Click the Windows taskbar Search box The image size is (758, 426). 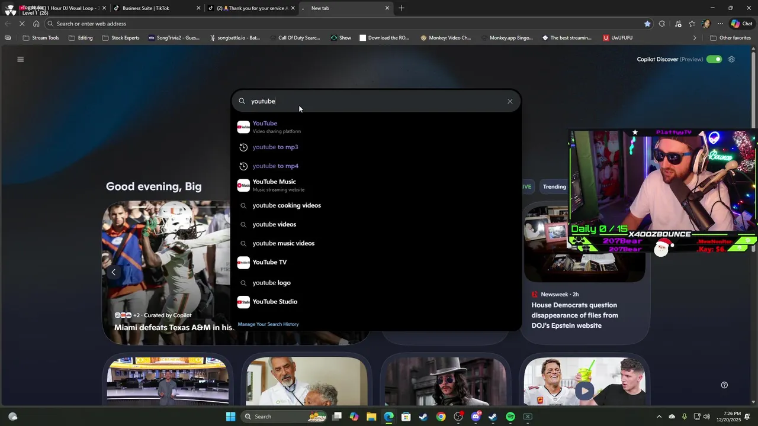click(x=284, y=417)
